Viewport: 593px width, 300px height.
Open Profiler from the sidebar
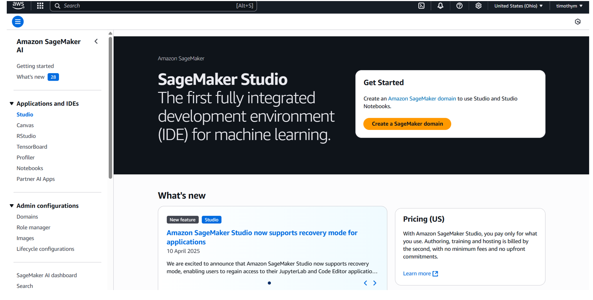[26, 158]
